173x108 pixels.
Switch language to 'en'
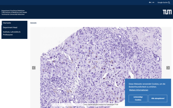click(153, 2)
